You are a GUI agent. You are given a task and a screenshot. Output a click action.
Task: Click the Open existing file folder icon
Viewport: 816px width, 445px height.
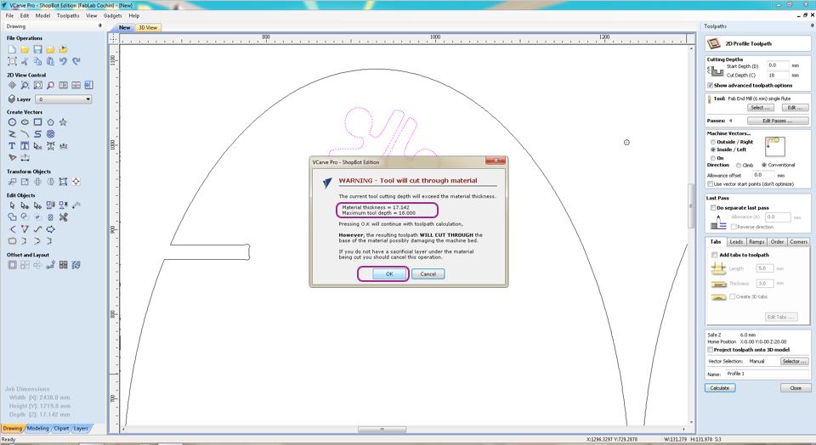pos(25,49)
